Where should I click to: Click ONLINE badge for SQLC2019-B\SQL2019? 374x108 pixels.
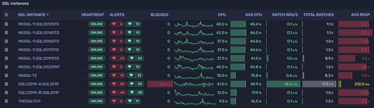coord(97,93)
